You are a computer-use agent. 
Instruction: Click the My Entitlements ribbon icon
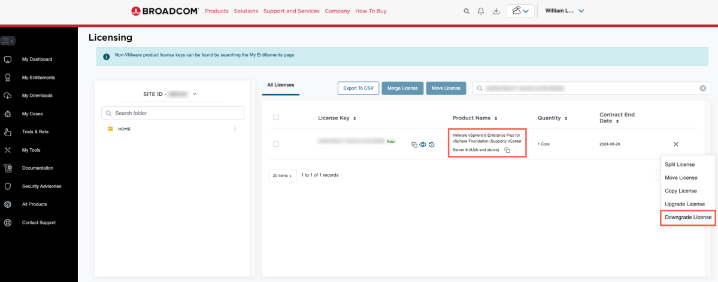(7, 78)
